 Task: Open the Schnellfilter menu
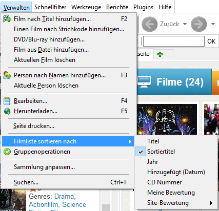(50, 7)
